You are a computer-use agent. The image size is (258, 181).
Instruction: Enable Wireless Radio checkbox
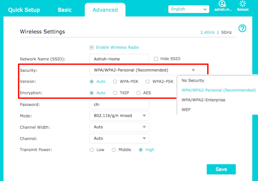[92, 48]
